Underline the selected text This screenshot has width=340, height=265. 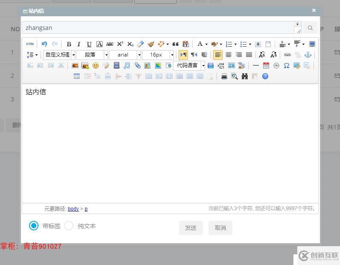(x=89, y=44)
